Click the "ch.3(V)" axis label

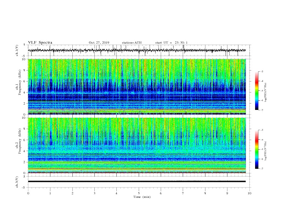[17, 182]
